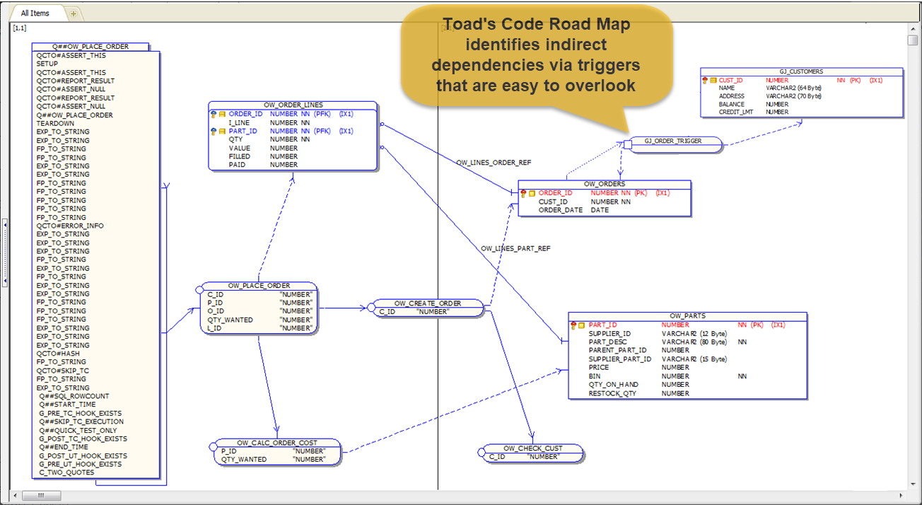Click the red key icon beside CUST_ID in GJ_CUSTOMERS
This screenshot has width=922, height=505.
click(705, 81)
